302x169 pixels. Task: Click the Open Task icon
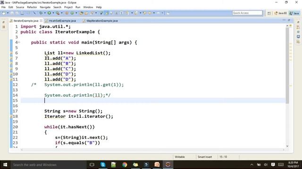click(86, 13)
